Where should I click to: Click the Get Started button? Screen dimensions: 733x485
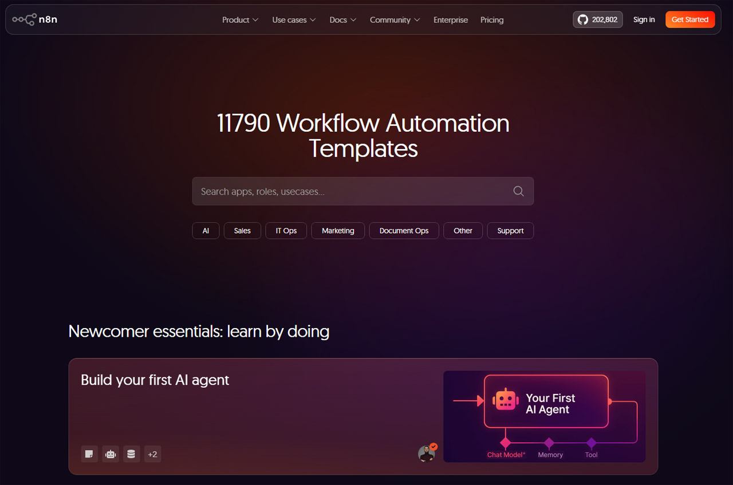(x=690, y=19)
